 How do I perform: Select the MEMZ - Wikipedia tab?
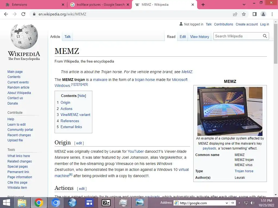[x=164, y=5]
